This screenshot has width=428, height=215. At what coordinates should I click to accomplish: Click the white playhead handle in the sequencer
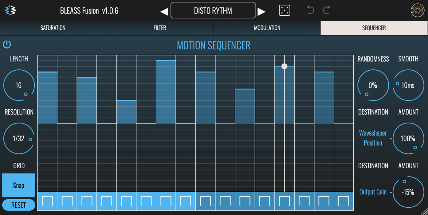(284, 66)
